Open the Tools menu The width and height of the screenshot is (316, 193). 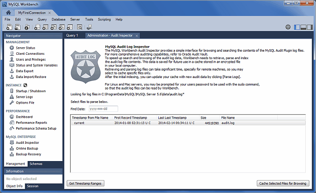tap(89, 20)
